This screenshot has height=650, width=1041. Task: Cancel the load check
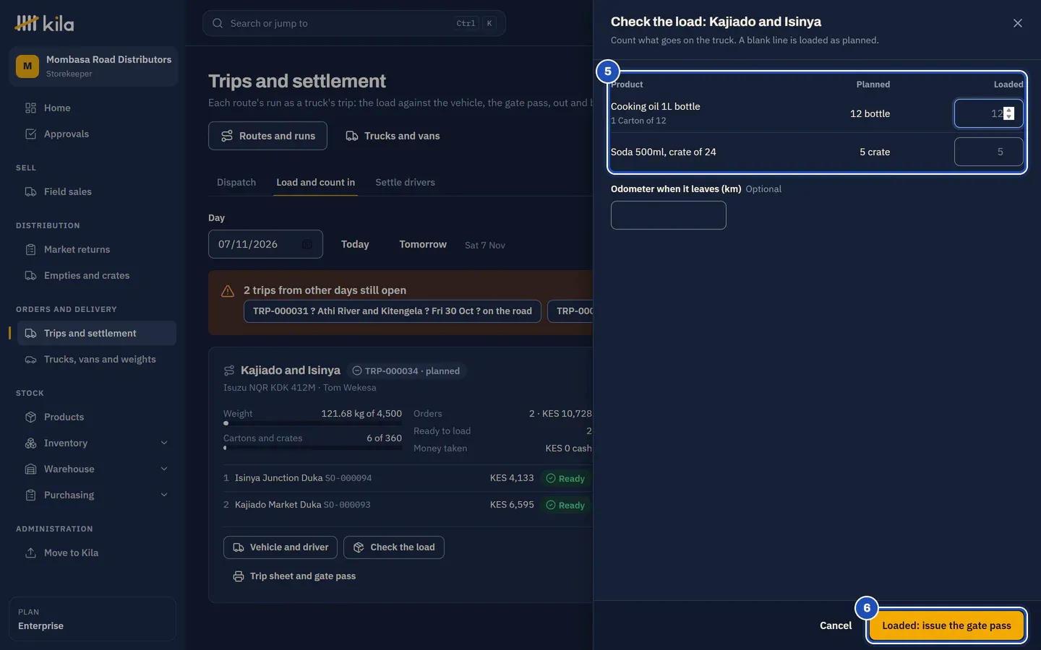pos(836,625)
